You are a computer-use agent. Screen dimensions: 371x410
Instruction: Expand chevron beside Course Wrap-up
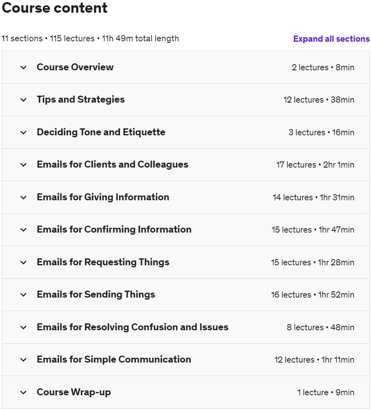[23, 392]
